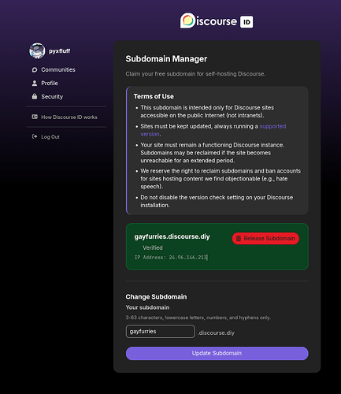Click the How Discourse ID works icon

coord(35,117)
